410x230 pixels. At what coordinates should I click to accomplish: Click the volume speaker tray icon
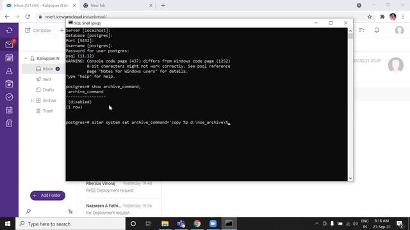tap(355, 224)
